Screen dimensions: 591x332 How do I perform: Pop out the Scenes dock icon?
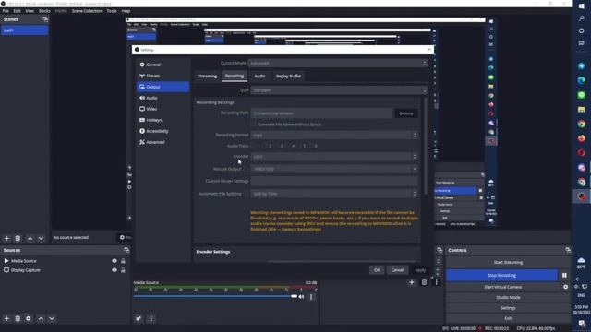(45, 19)
